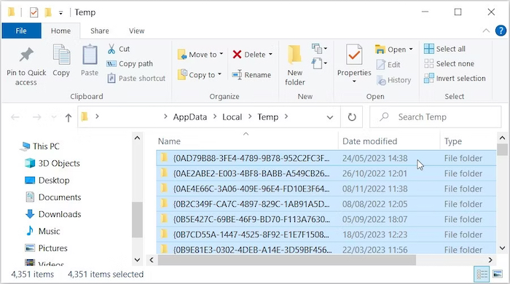Create a New folder

click(x=294, y=65)
